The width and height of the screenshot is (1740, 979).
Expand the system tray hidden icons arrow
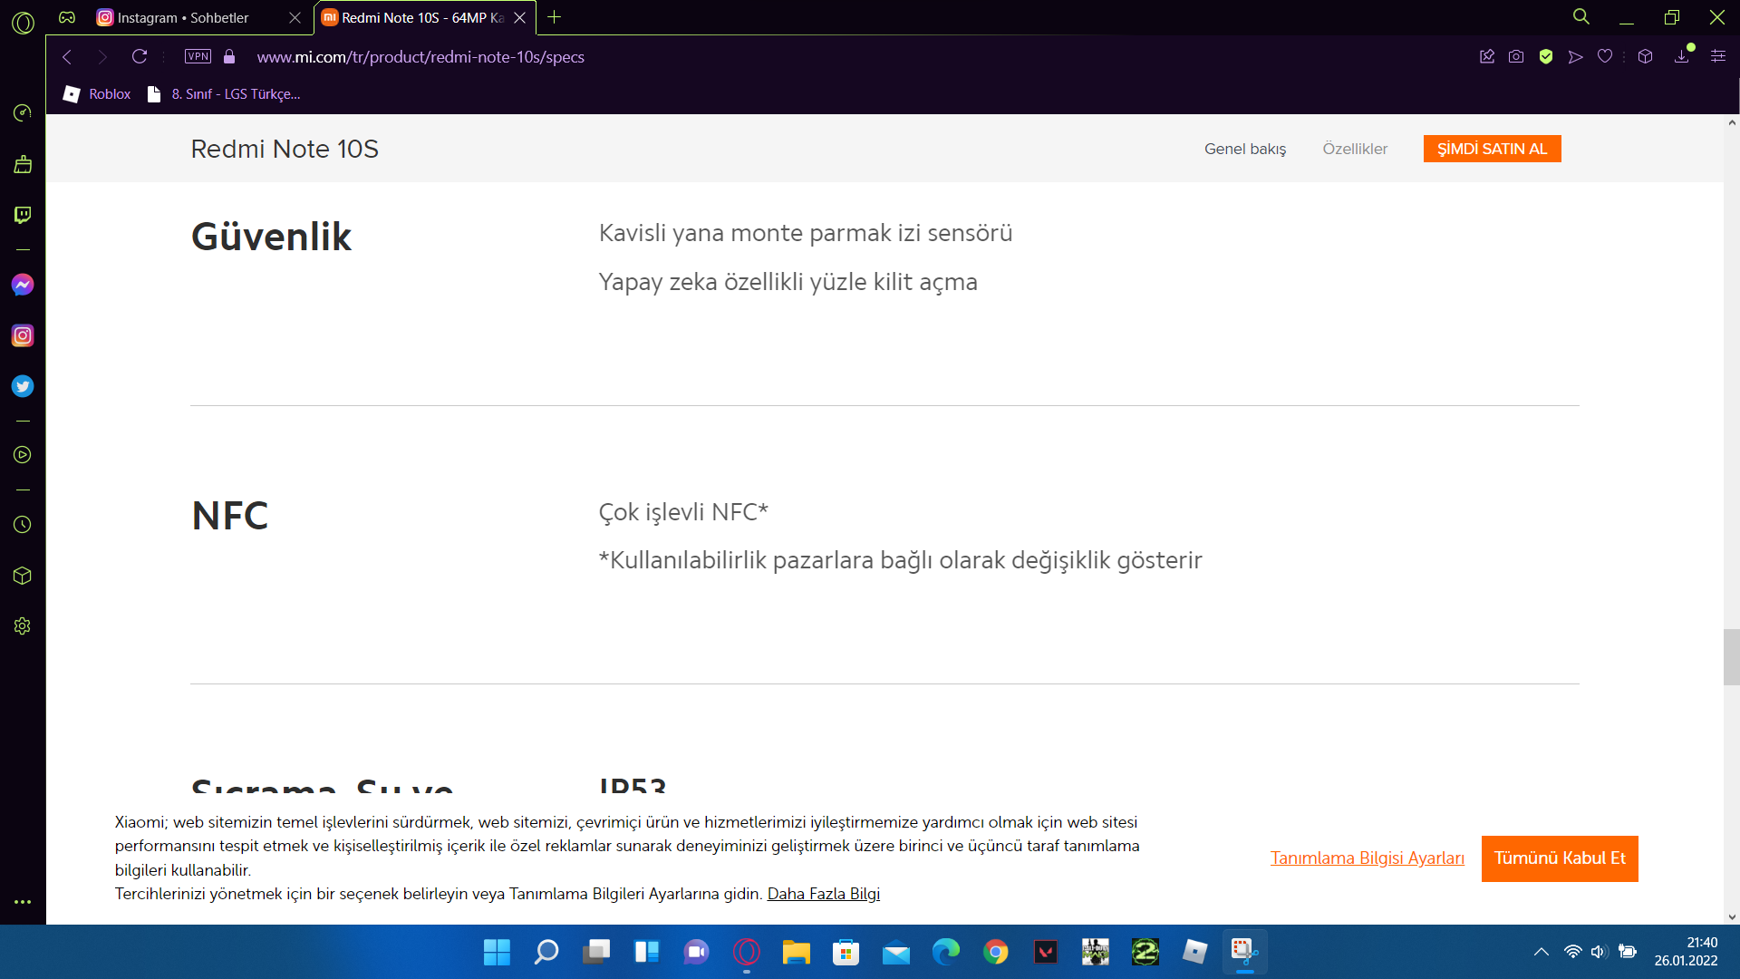click(1541, 952)
